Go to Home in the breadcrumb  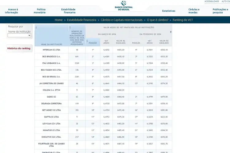click(59, 20)
